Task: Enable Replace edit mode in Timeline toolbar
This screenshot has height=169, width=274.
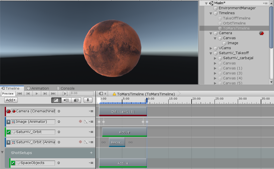Action: pos(76,100)
